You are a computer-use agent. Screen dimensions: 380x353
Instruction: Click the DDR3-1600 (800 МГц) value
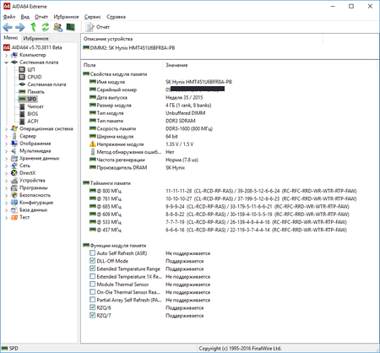point(189,128)
